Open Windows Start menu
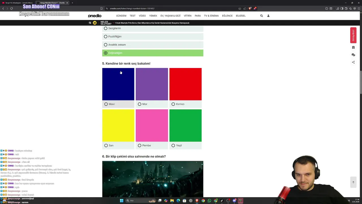The image size is (362, 204). point(122,201)
